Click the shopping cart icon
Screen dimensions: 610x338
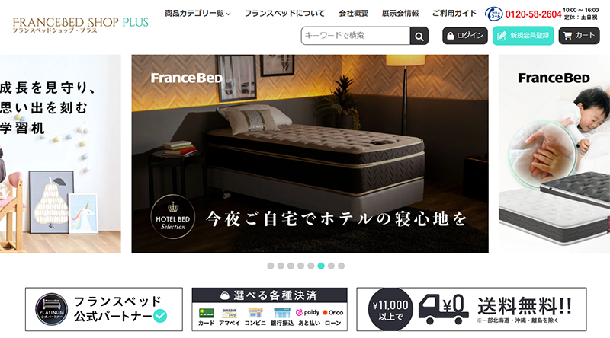[x=567, y=36]
